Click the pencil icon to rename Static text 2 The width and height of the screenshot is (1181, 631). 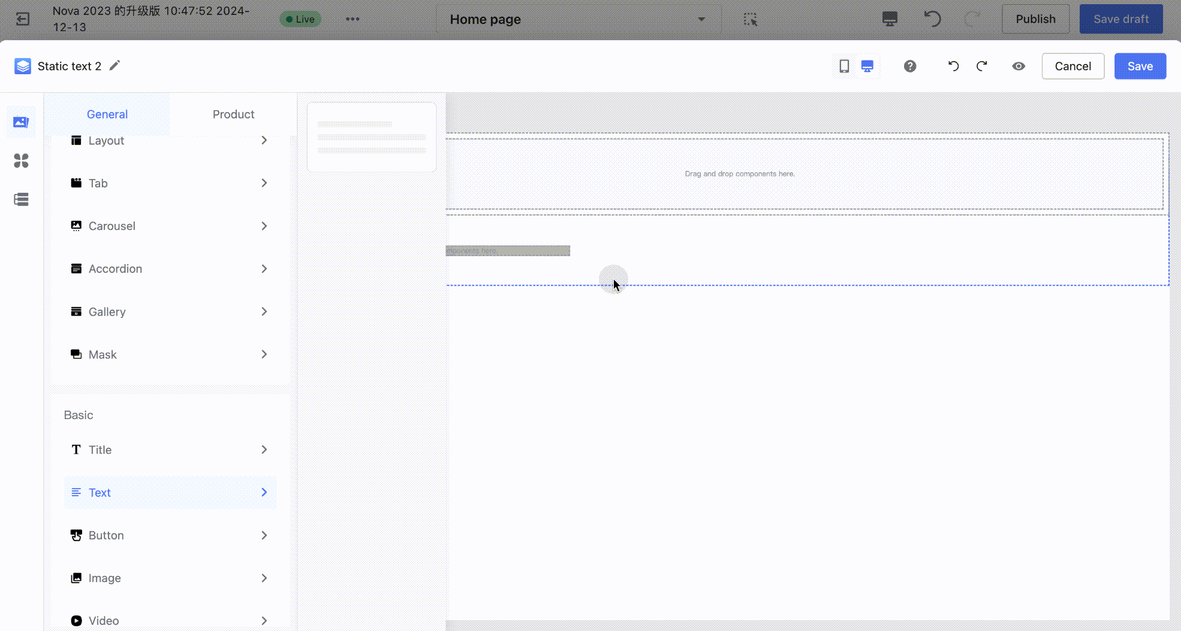(115, 65)
